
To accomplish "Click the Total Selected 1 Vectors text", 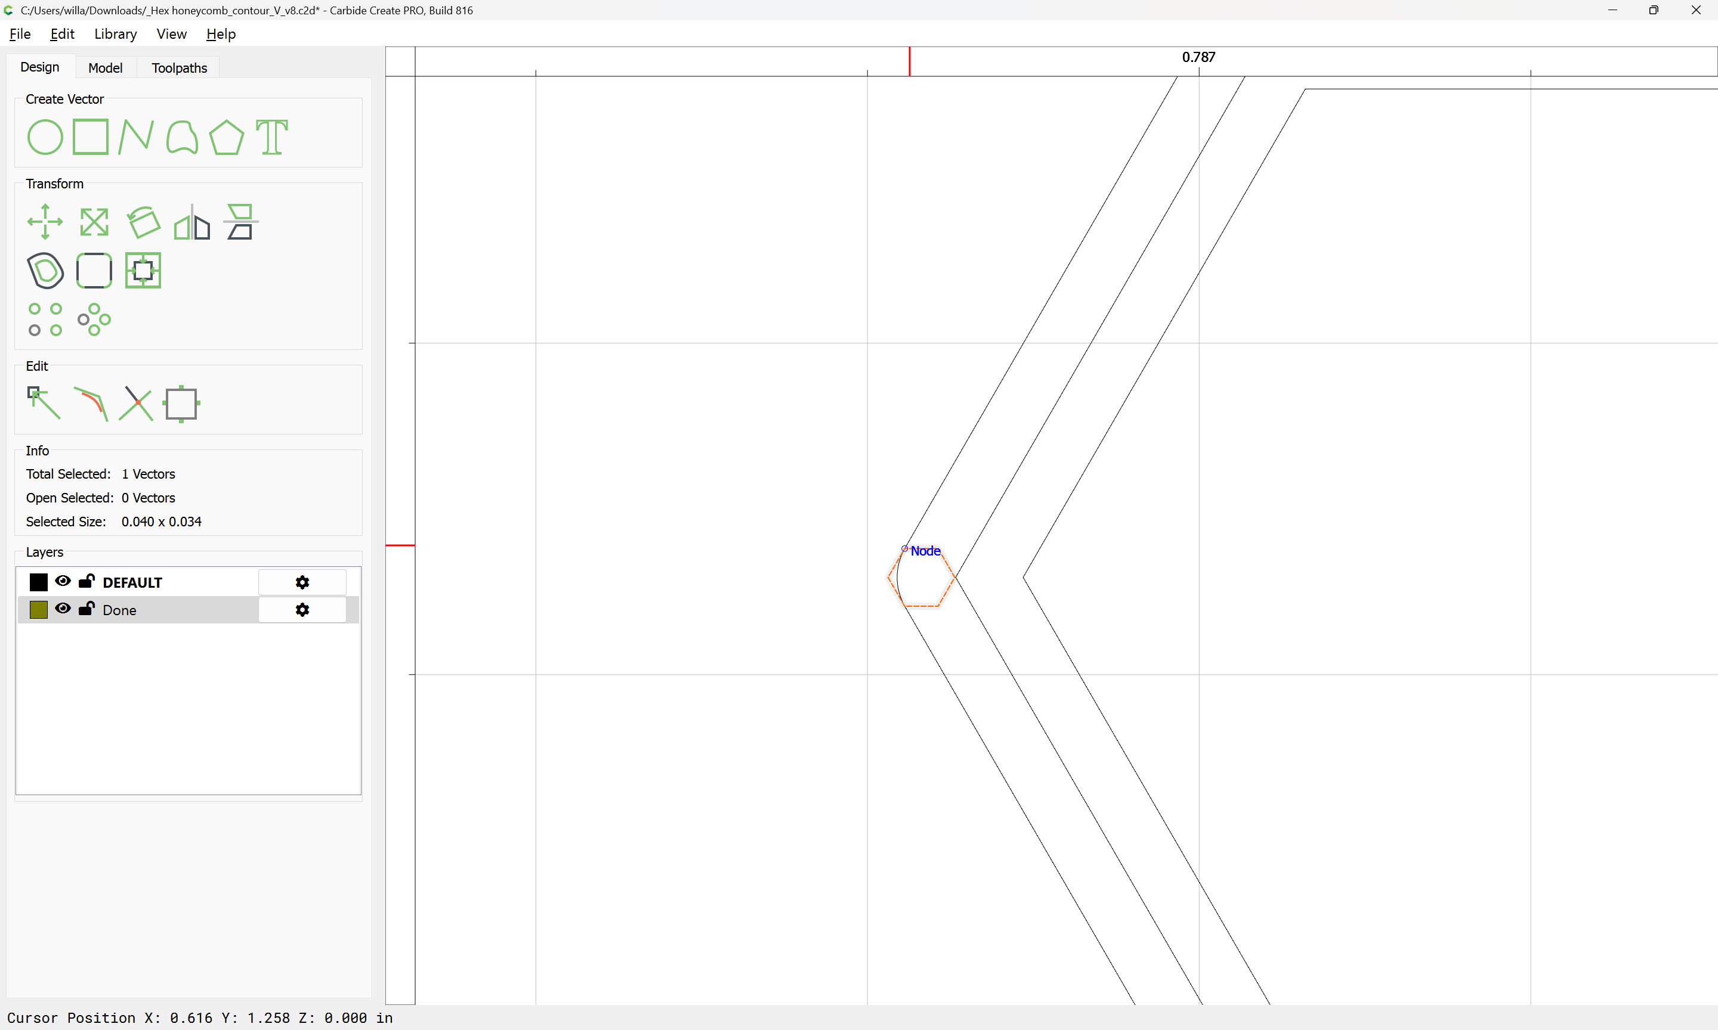I will (101, 474).
